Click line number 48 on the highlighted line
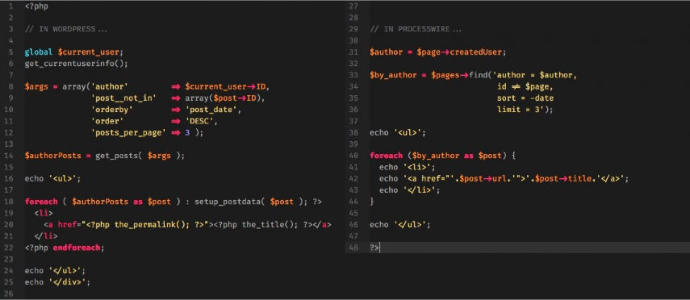 pos(353,248)
